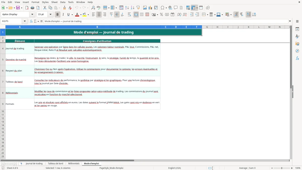This screenshot has height=170, width=302.
Task: Toggle Underline formatting
Action: (68, 15)
